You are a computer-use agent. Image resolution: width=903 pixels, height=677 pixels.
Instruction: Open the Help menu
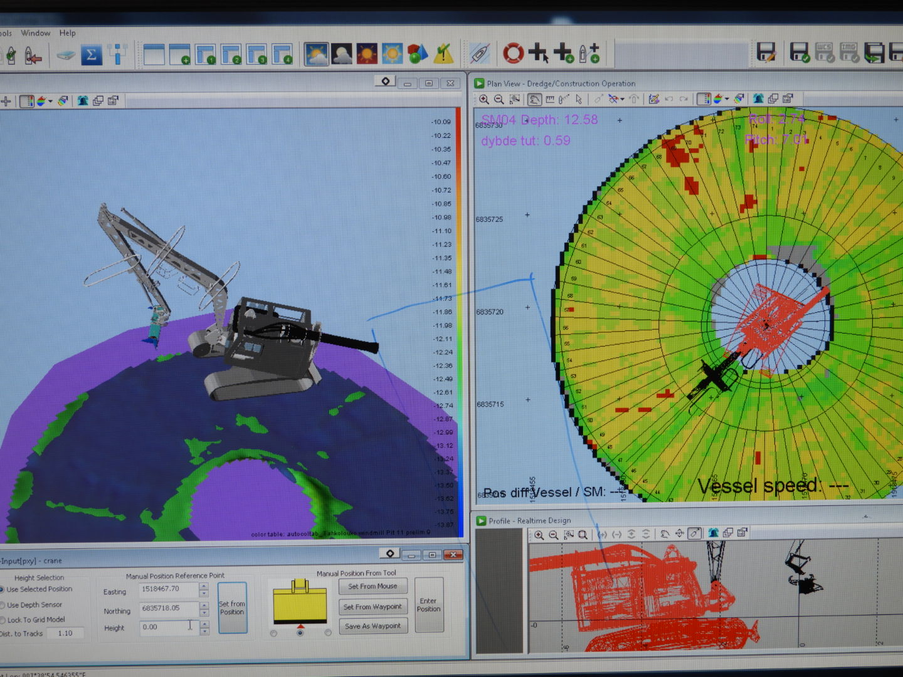point(67,33)
